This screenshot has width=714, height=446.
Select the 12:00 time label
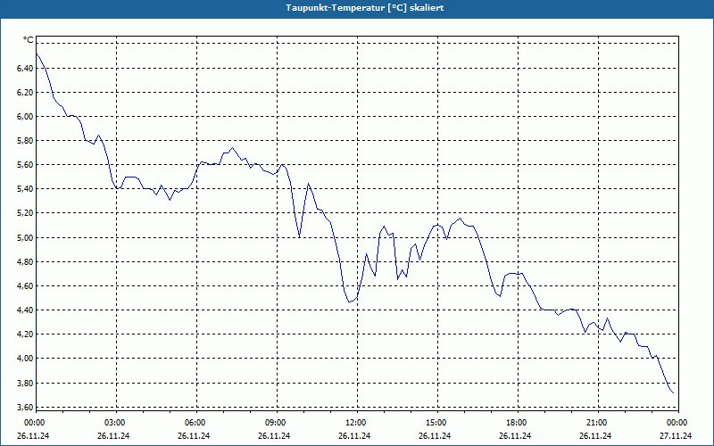[355, 423]
